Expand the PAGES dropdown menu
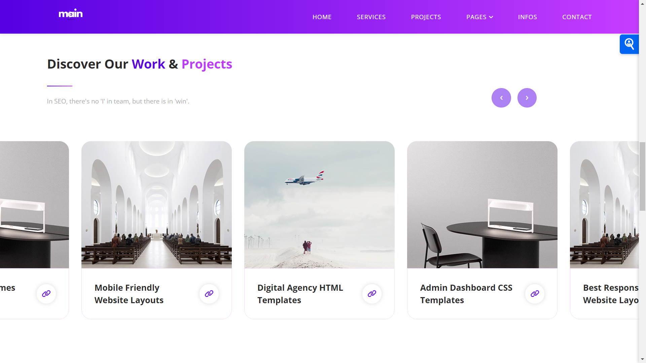The height and width of the screenshot is (363, 646). (x=479, y=17)
